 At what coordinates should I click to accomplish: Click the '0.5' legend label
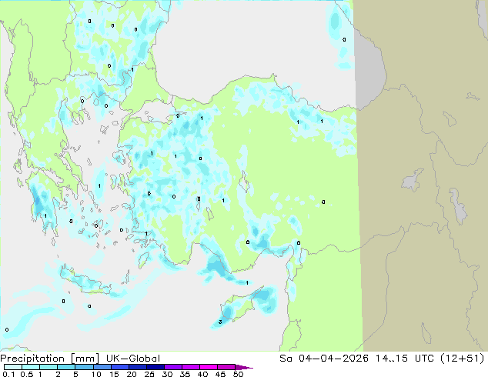pos(26,374)
